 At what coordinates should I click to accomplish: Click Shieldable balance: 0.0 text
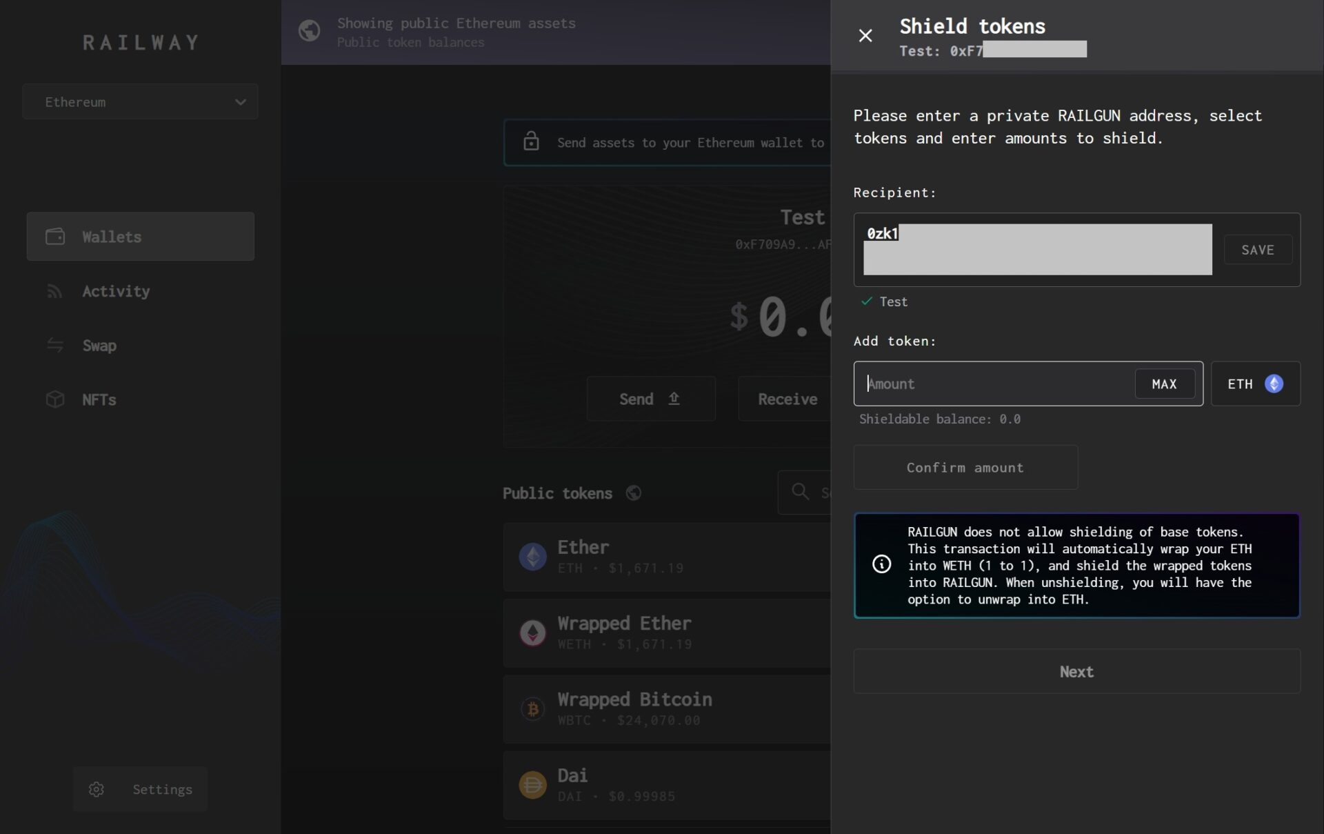(940, 419)
